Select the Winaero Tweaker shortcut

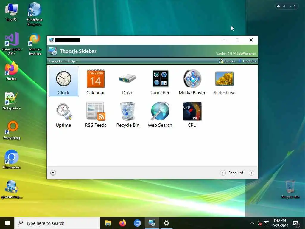pyautogui.click(x=35, y=44)
